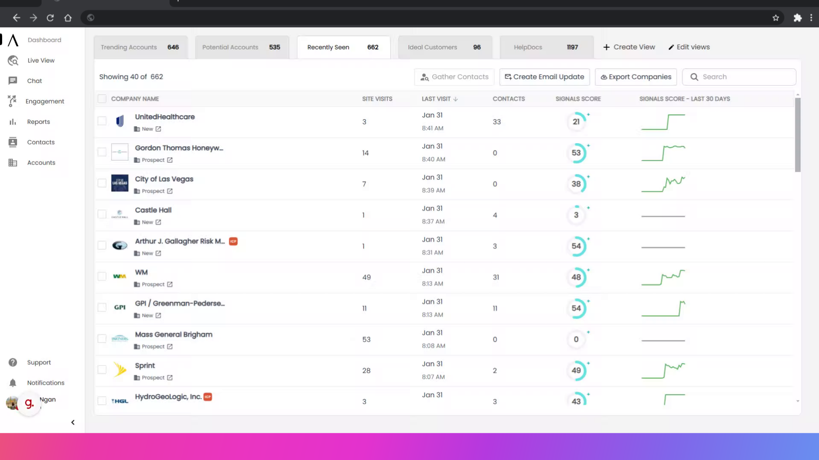Screen dimensions: 819x460
Task: Click the Create Email Update button
Action: click(x=544, y=77)
